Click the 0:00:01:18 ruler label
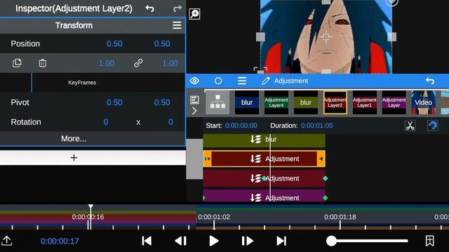This screenshot has width=449, height=252. tap(340, 217)
